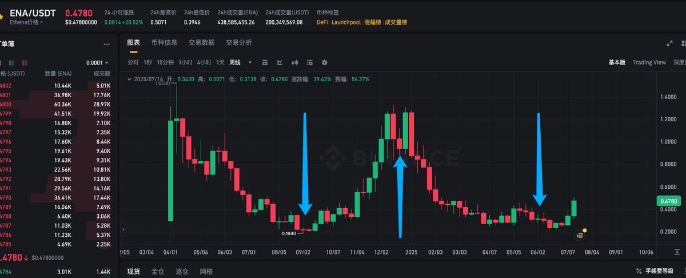Click the 成交量榜 tag link
Image resolution: width=686 pixels, height=278 pixels.
pos(396,22)
